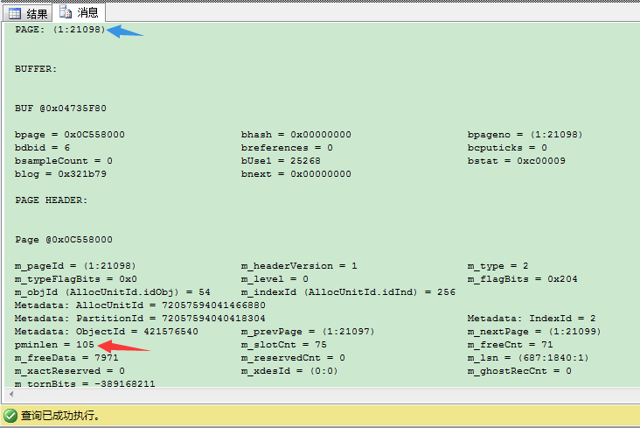Viewport: 640px width, 428px height.
Task: Click value m_headerVersion = 1
Action: point(299,266)
